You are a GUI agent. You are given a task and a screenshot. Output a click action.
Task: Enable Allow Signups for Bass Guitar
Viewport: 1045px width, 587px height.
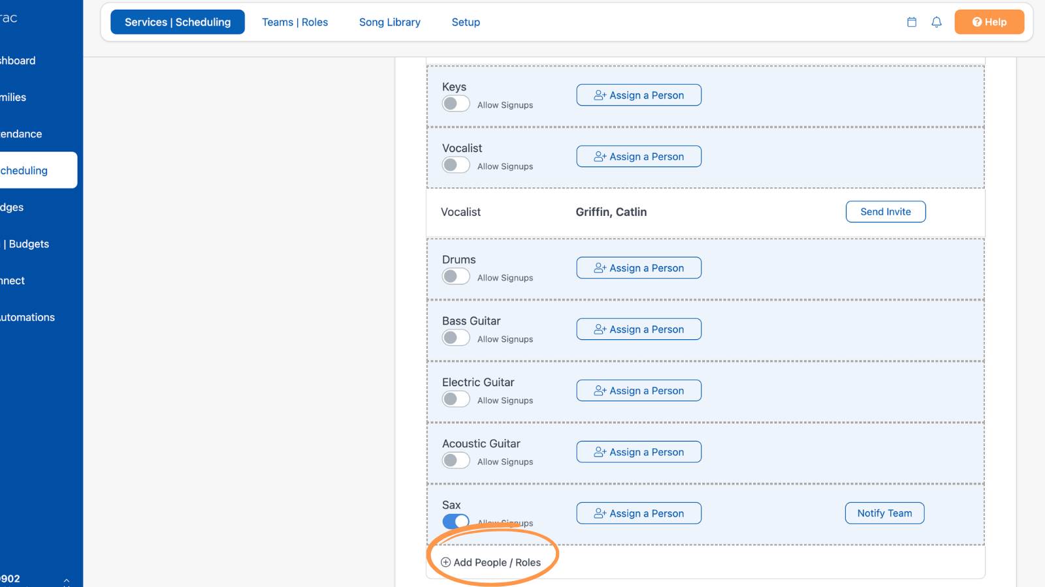(x=456, y=338)
